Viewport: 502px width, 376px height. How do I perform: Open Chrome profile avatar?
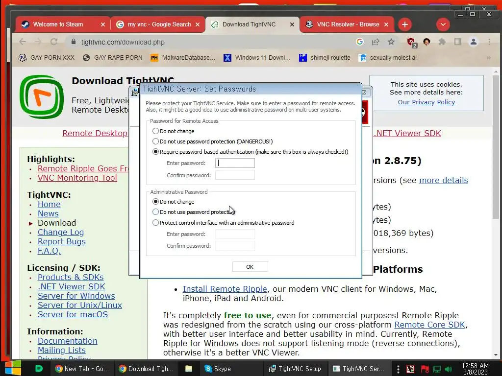[x=474, y=42]
